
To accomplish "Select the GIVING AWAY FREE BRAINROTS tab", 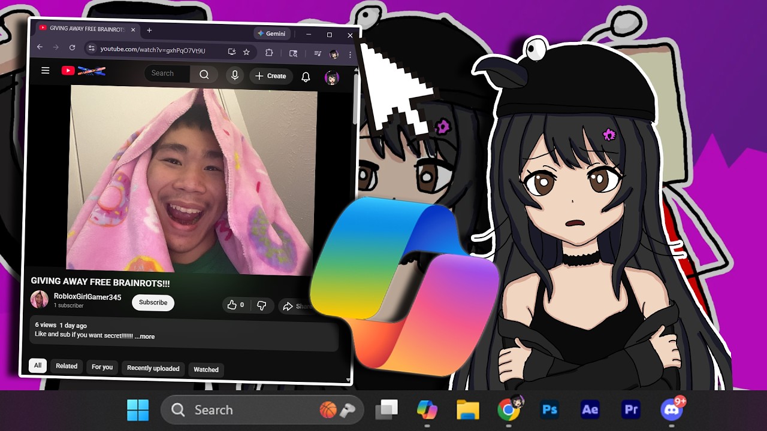I will coord(87,29).
